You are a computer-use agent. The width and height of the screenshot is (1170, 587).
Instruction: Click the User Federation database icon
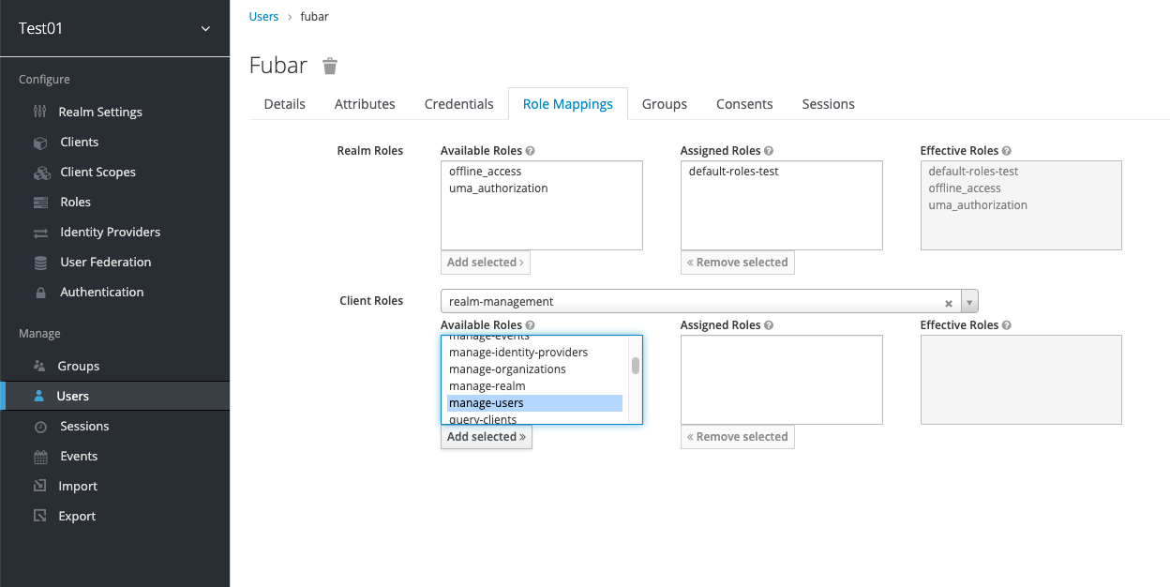click(40, 263)
